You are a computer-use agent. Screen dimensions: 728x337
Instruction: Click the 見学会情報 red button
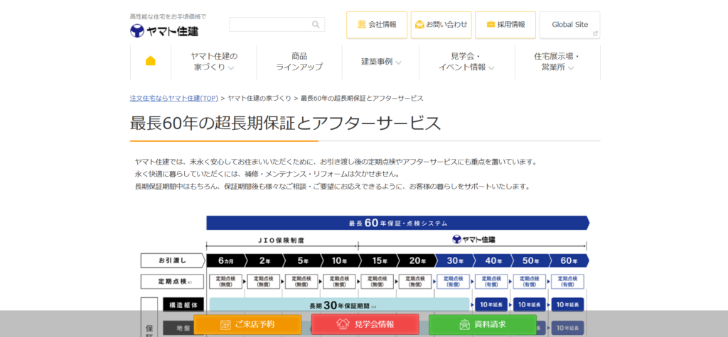point(365,324)
